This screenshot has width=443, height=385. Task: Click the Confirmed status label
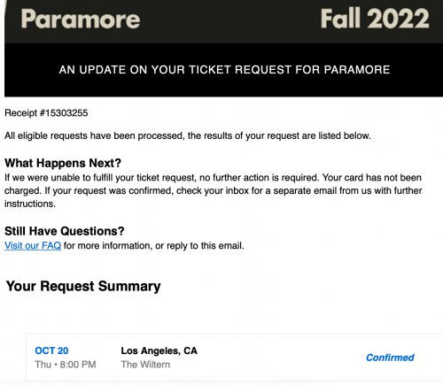pyautogui.click(x=390, y=358)
